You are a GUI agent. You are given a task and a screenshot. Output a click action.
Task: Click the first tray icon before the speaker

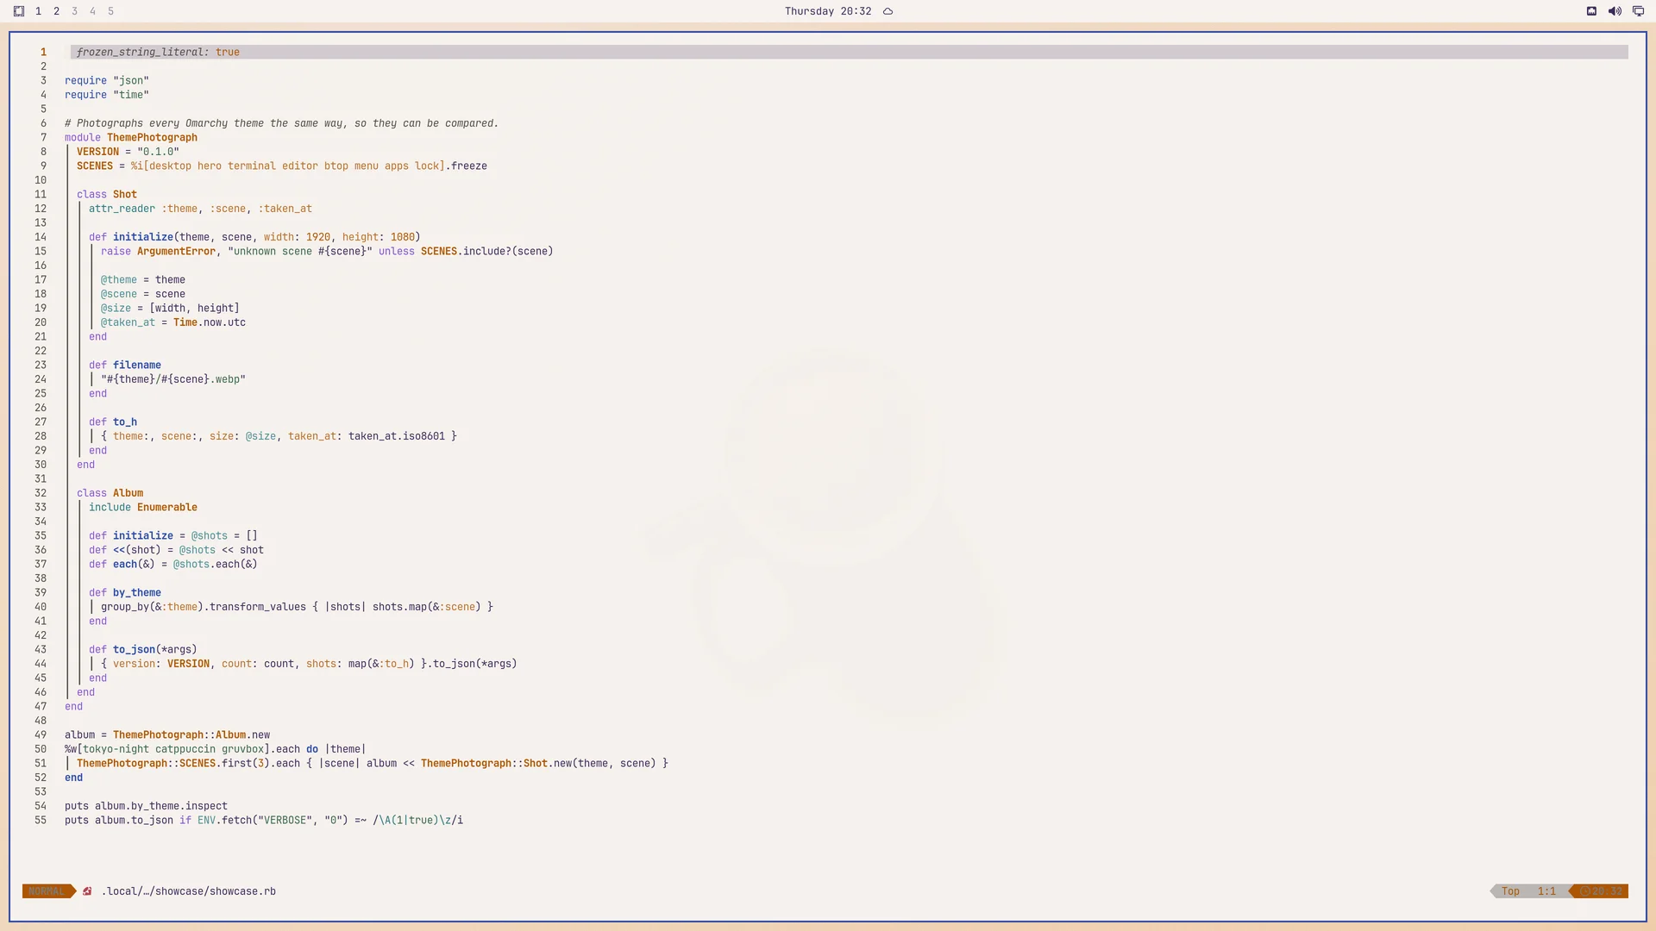(1591, 11)
